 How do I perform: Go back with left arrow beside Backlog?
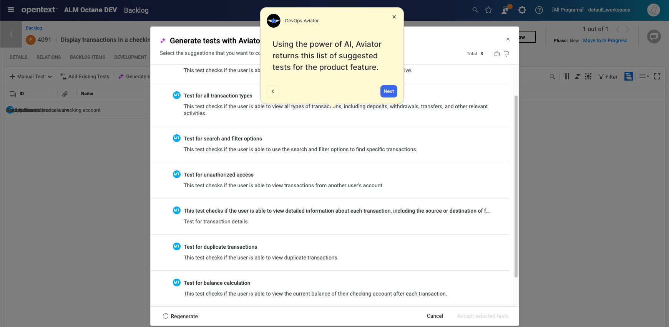(x=11, y=34)
